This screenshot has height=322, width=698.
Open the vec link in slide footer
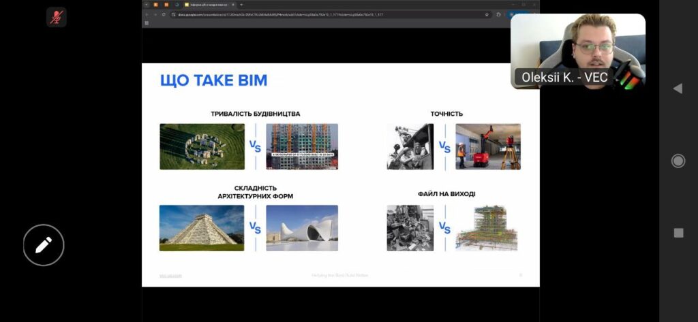[x=170, y=276]
